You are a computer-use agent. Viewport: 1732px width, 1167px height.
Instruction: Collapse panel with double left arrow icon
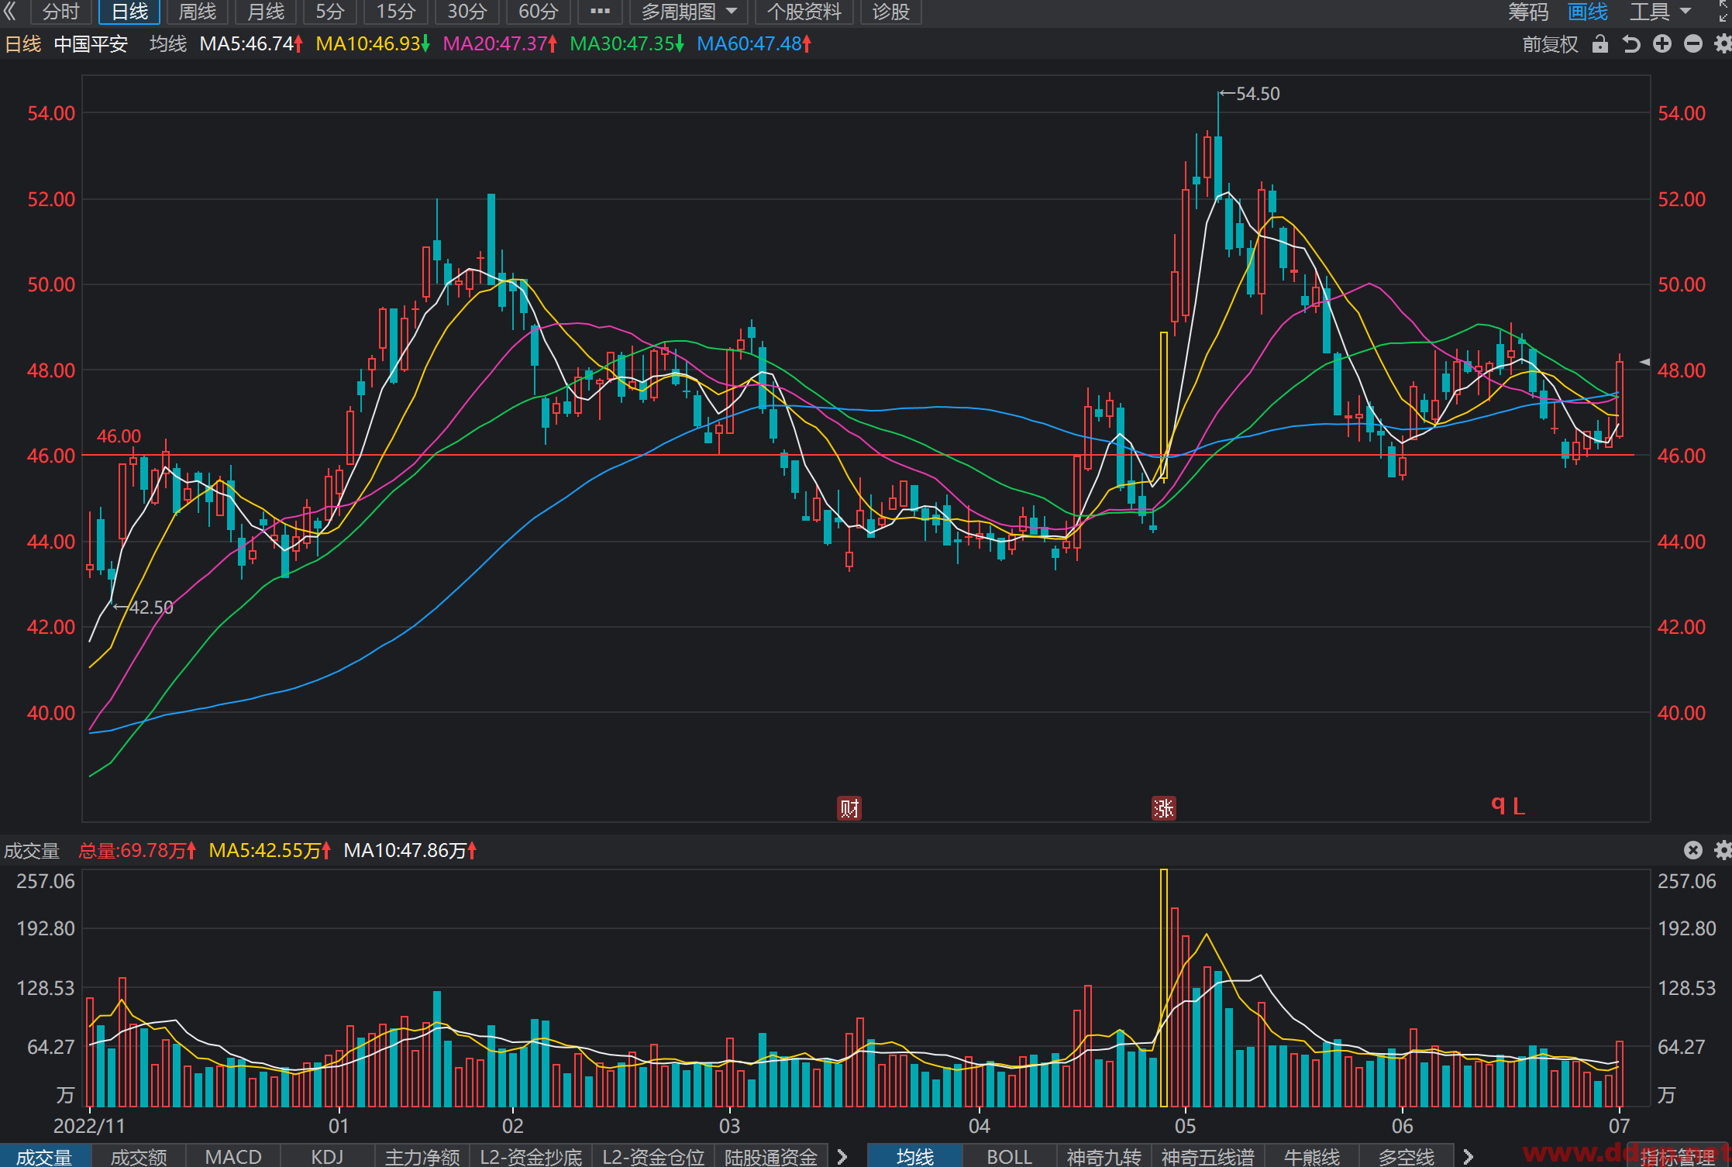pos(11,11)
